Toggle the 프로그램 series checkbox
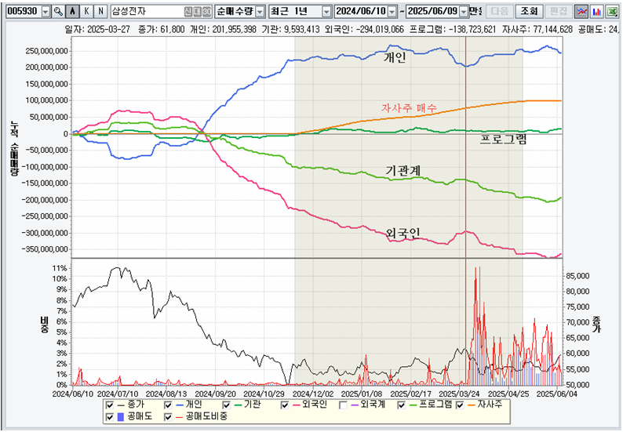 pos(402,405)
